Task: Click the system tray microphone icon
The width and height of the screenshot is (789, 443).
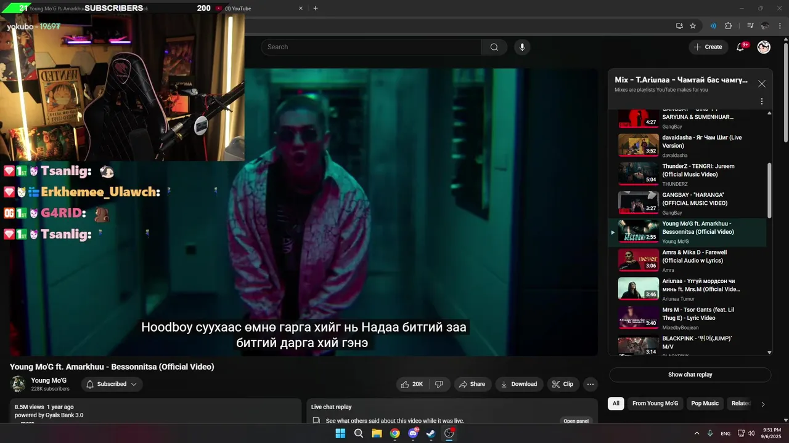Action: 710,433
